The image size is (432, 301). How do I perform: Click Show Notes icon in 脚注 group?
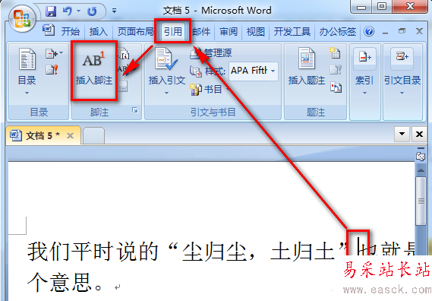point(123,87)
